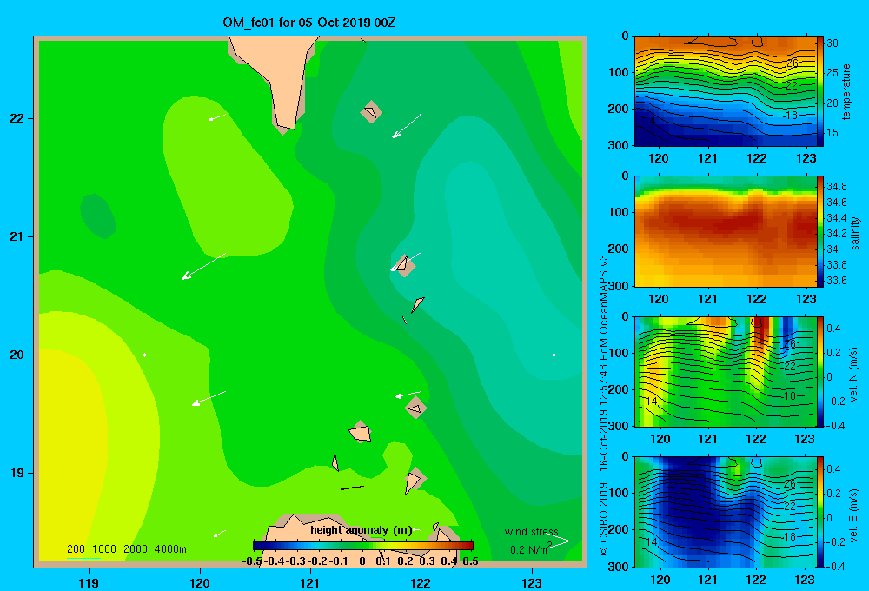The height and width of the screenshot is (591, 869).
Task: Select the salinity colorbar
Action: (x=820, y=231)
